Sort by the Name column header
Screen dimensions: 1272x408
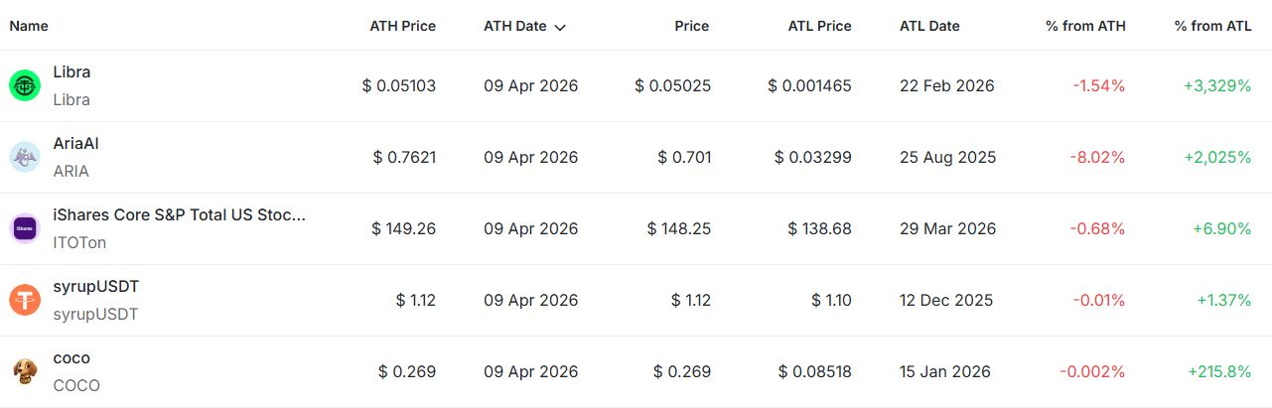(29, 27)
